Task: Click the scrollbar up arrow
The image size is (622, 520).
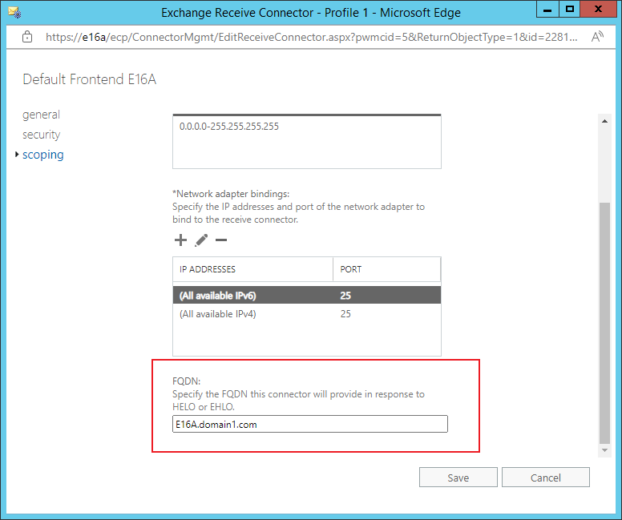Action: [604, 121]
